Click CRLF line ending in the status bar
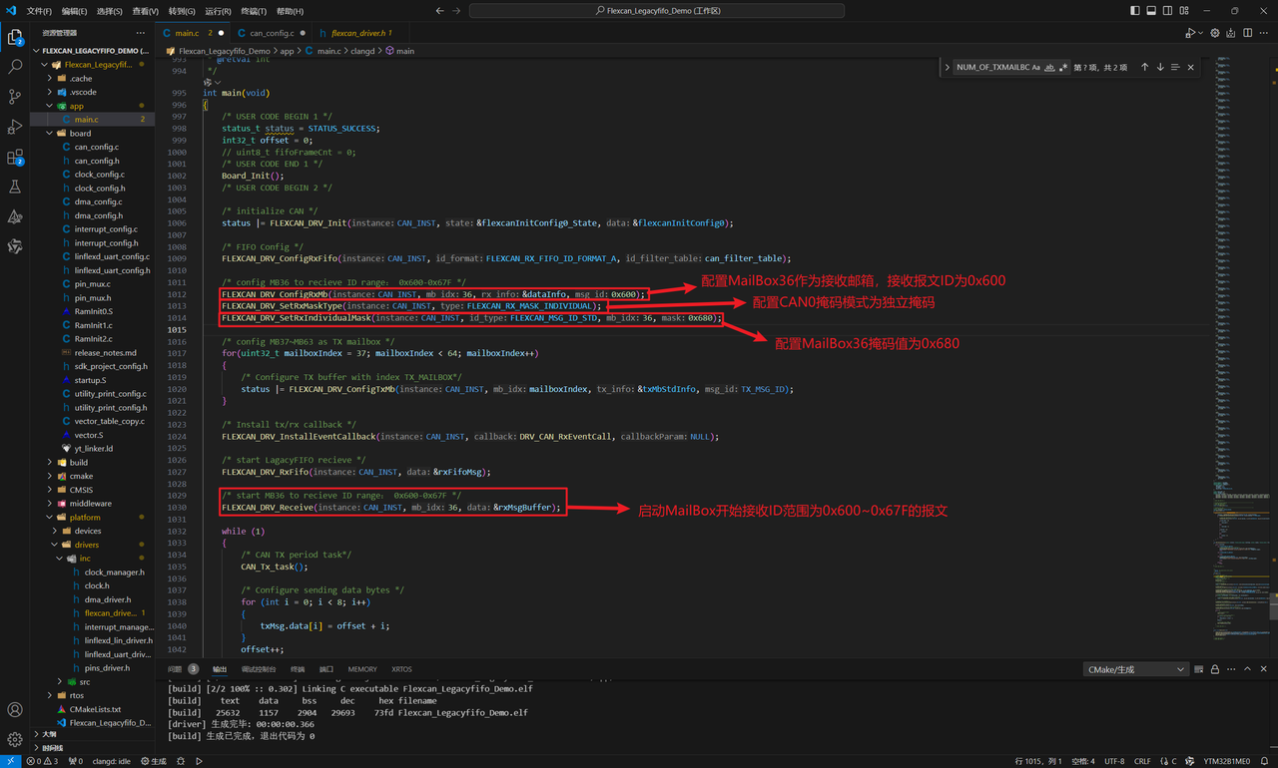This screenshot has height=768, width=1278. tap(1142, 761)
